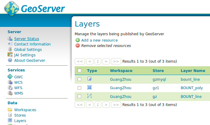
Task: Click the GeoServer title text
Action: pos(43,9)
